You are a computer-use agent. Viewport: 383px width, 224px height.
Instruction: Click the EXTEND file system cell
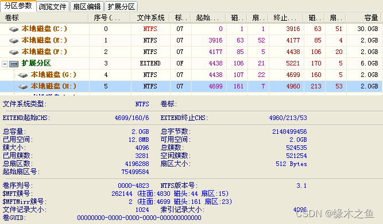[x=150, y=63]
